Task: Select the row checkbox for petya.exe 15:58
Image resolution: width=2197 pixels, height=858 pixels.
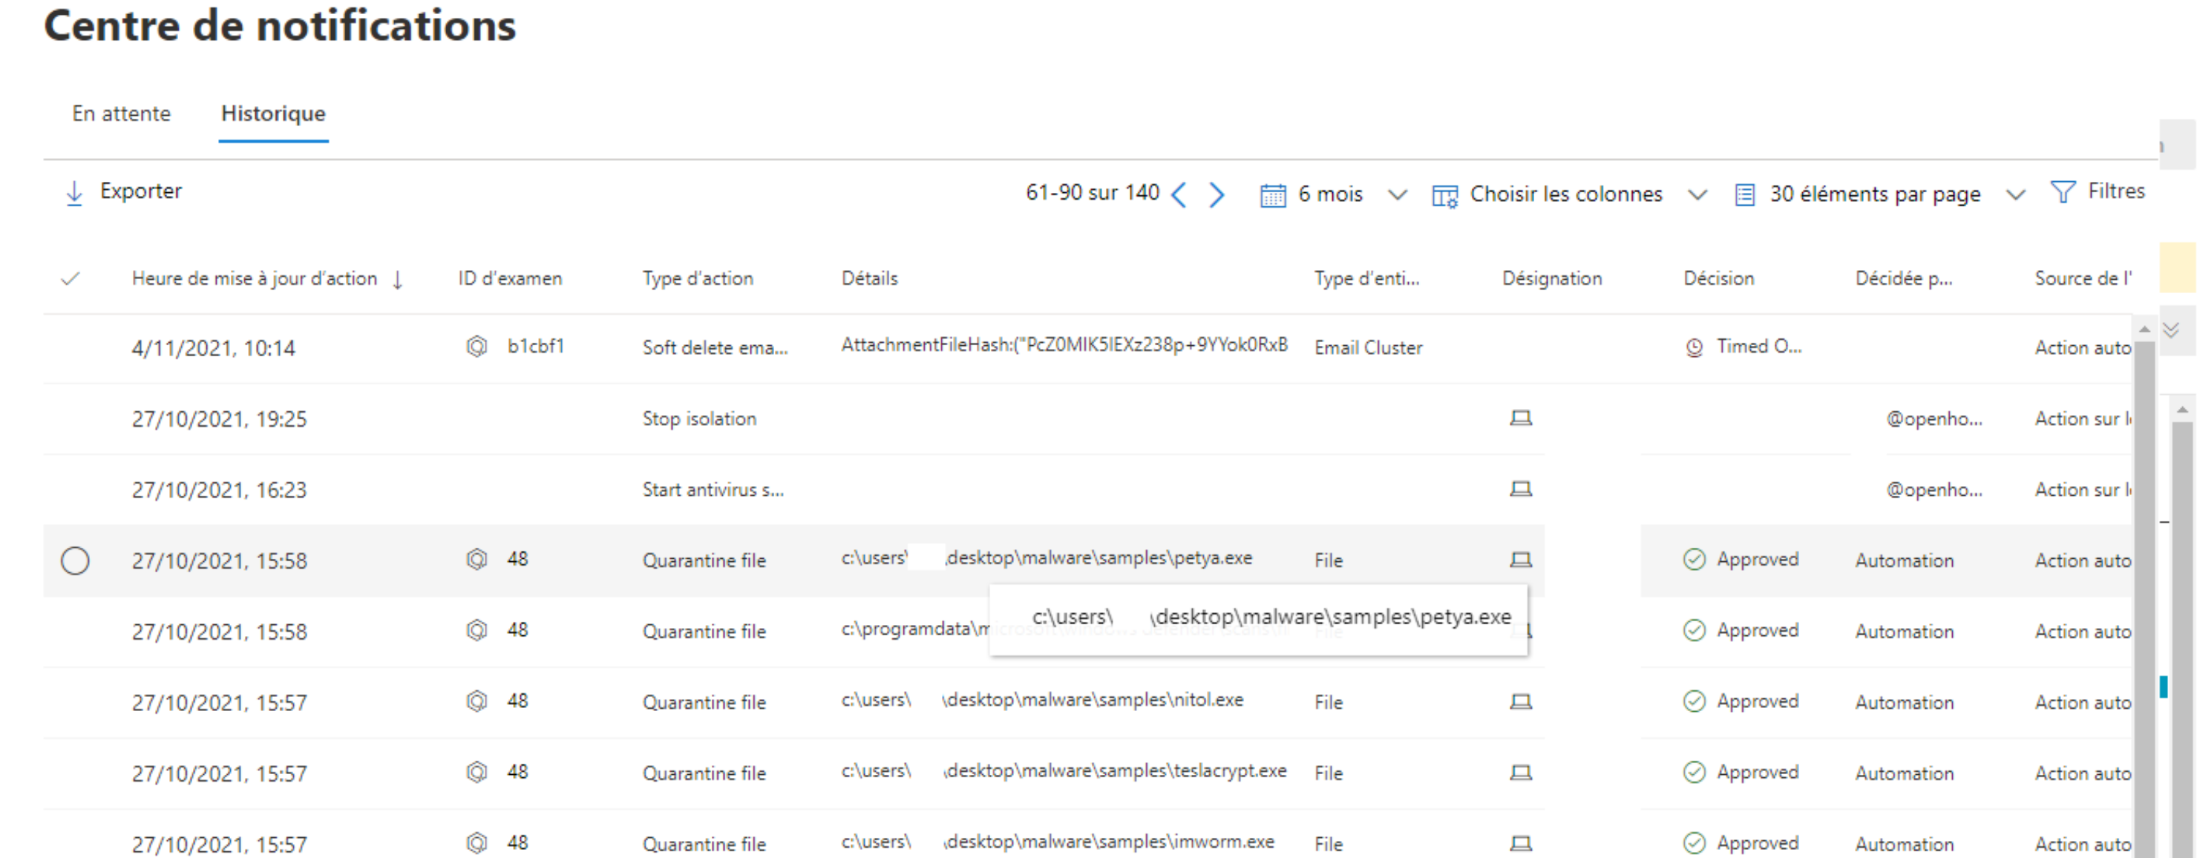Action: pos(75,560)
